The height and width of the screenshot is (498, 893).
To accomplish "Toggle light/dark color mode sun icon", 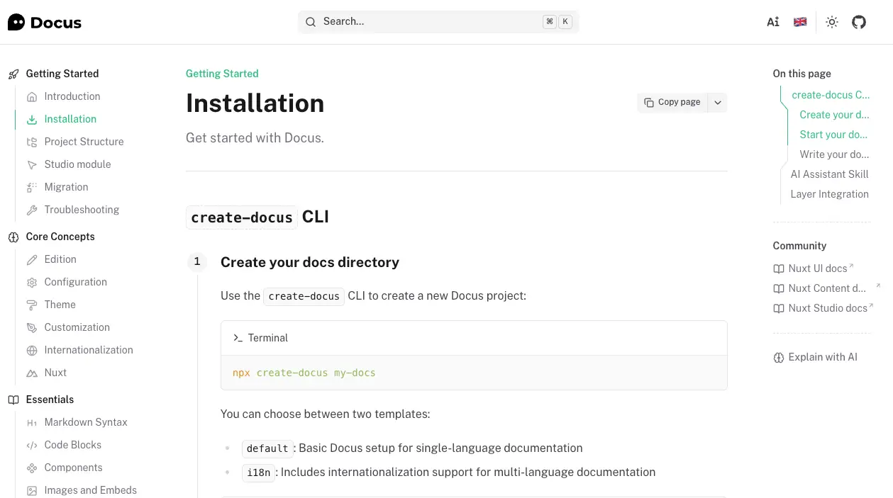I will coord(832,22).
